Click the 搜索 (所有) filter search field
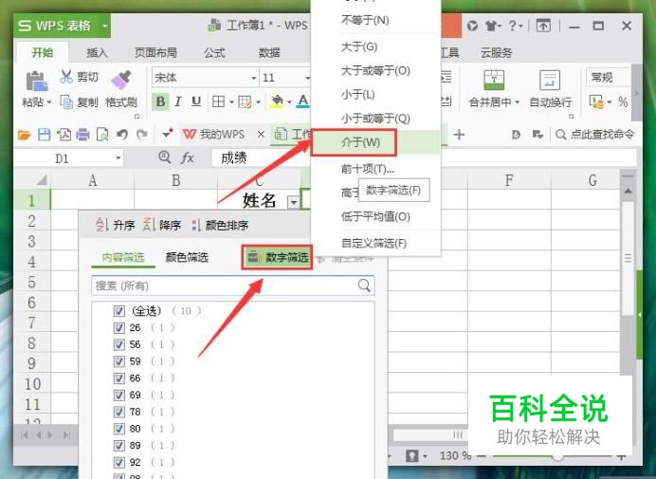Viewport: 656px width, 479px height. [232, 286]
